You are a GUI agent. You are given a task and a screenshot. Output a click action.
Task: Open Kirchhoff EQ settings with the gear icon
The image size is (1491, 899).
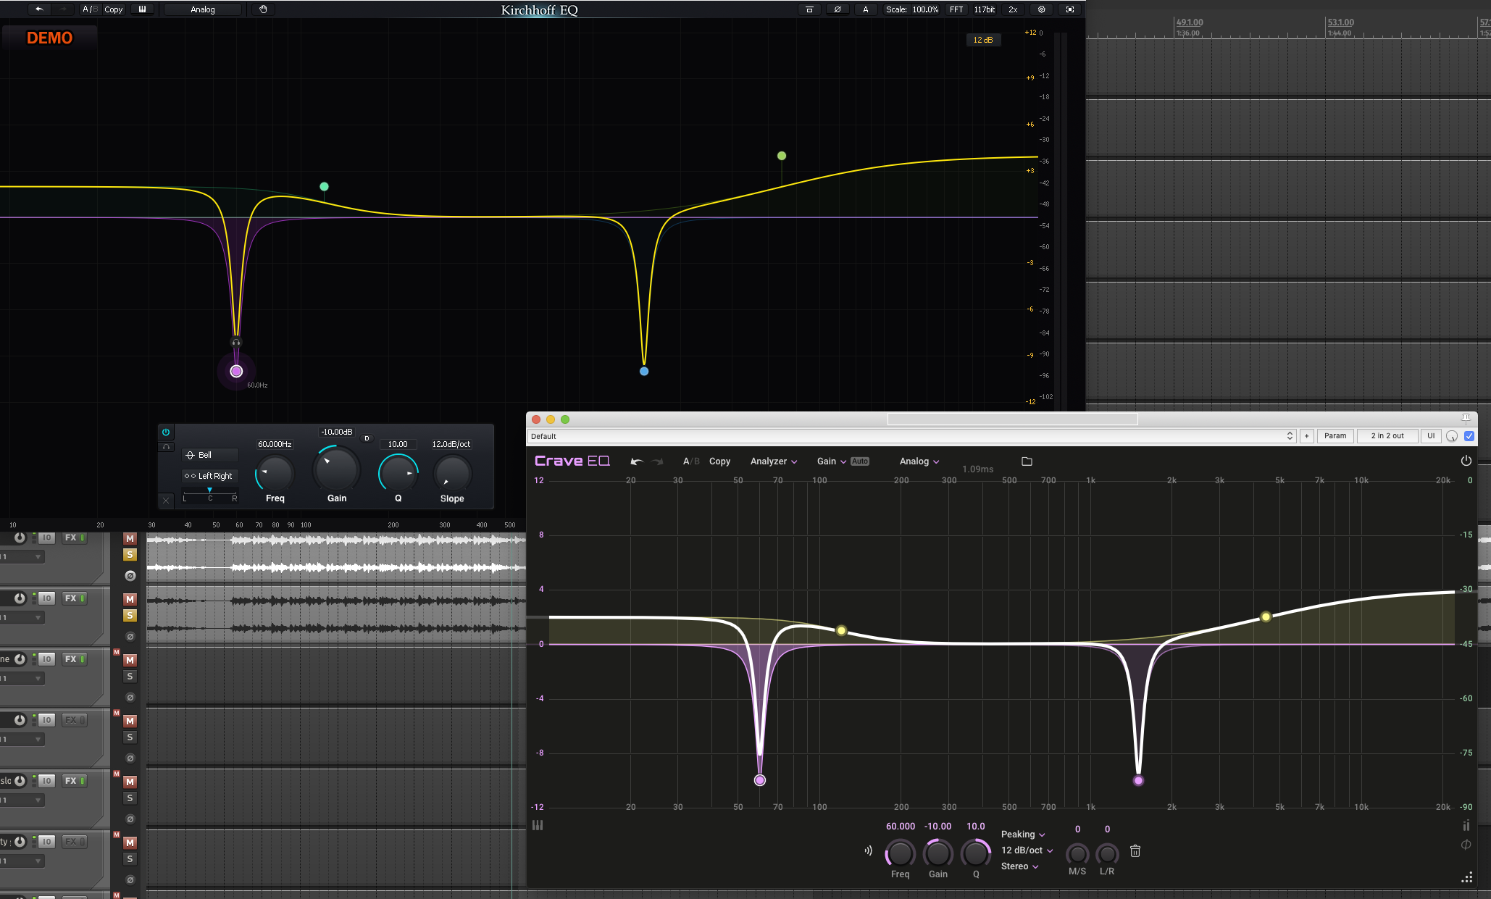1042,9
